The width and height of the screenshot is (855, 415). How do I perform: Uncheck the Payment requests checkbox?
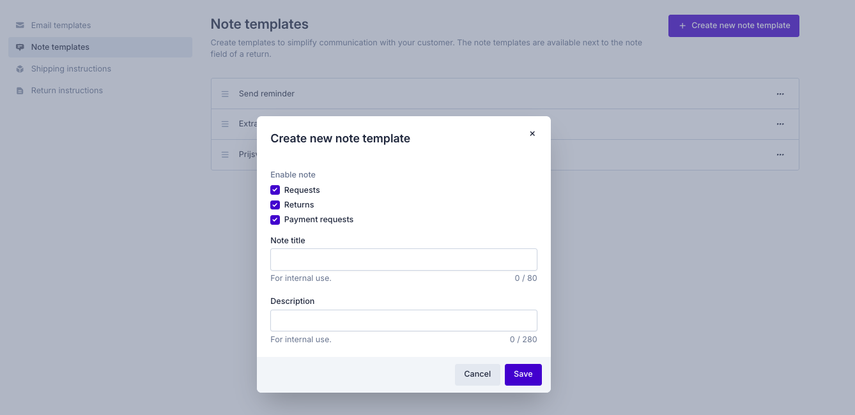275,220
